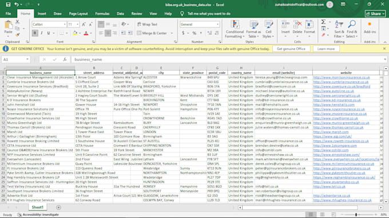This screenshot has height=218, width=389.
Task: Click Decrease Decimal icon
Action: (217, 33)
